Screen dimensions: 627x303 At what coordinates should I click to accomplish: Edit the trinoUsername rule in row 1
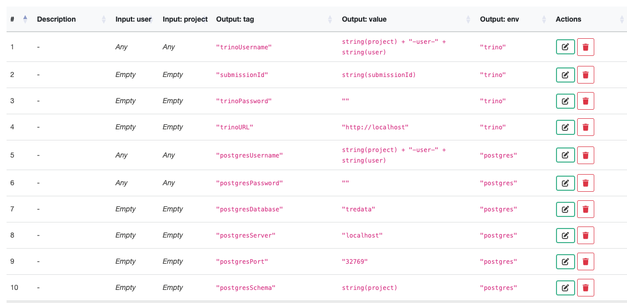565,47
